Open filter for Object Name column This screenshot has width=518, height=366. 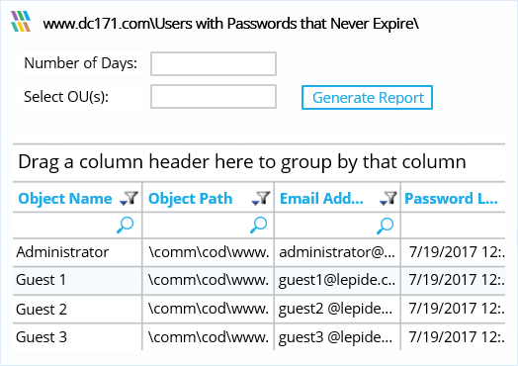click(129, 199)
